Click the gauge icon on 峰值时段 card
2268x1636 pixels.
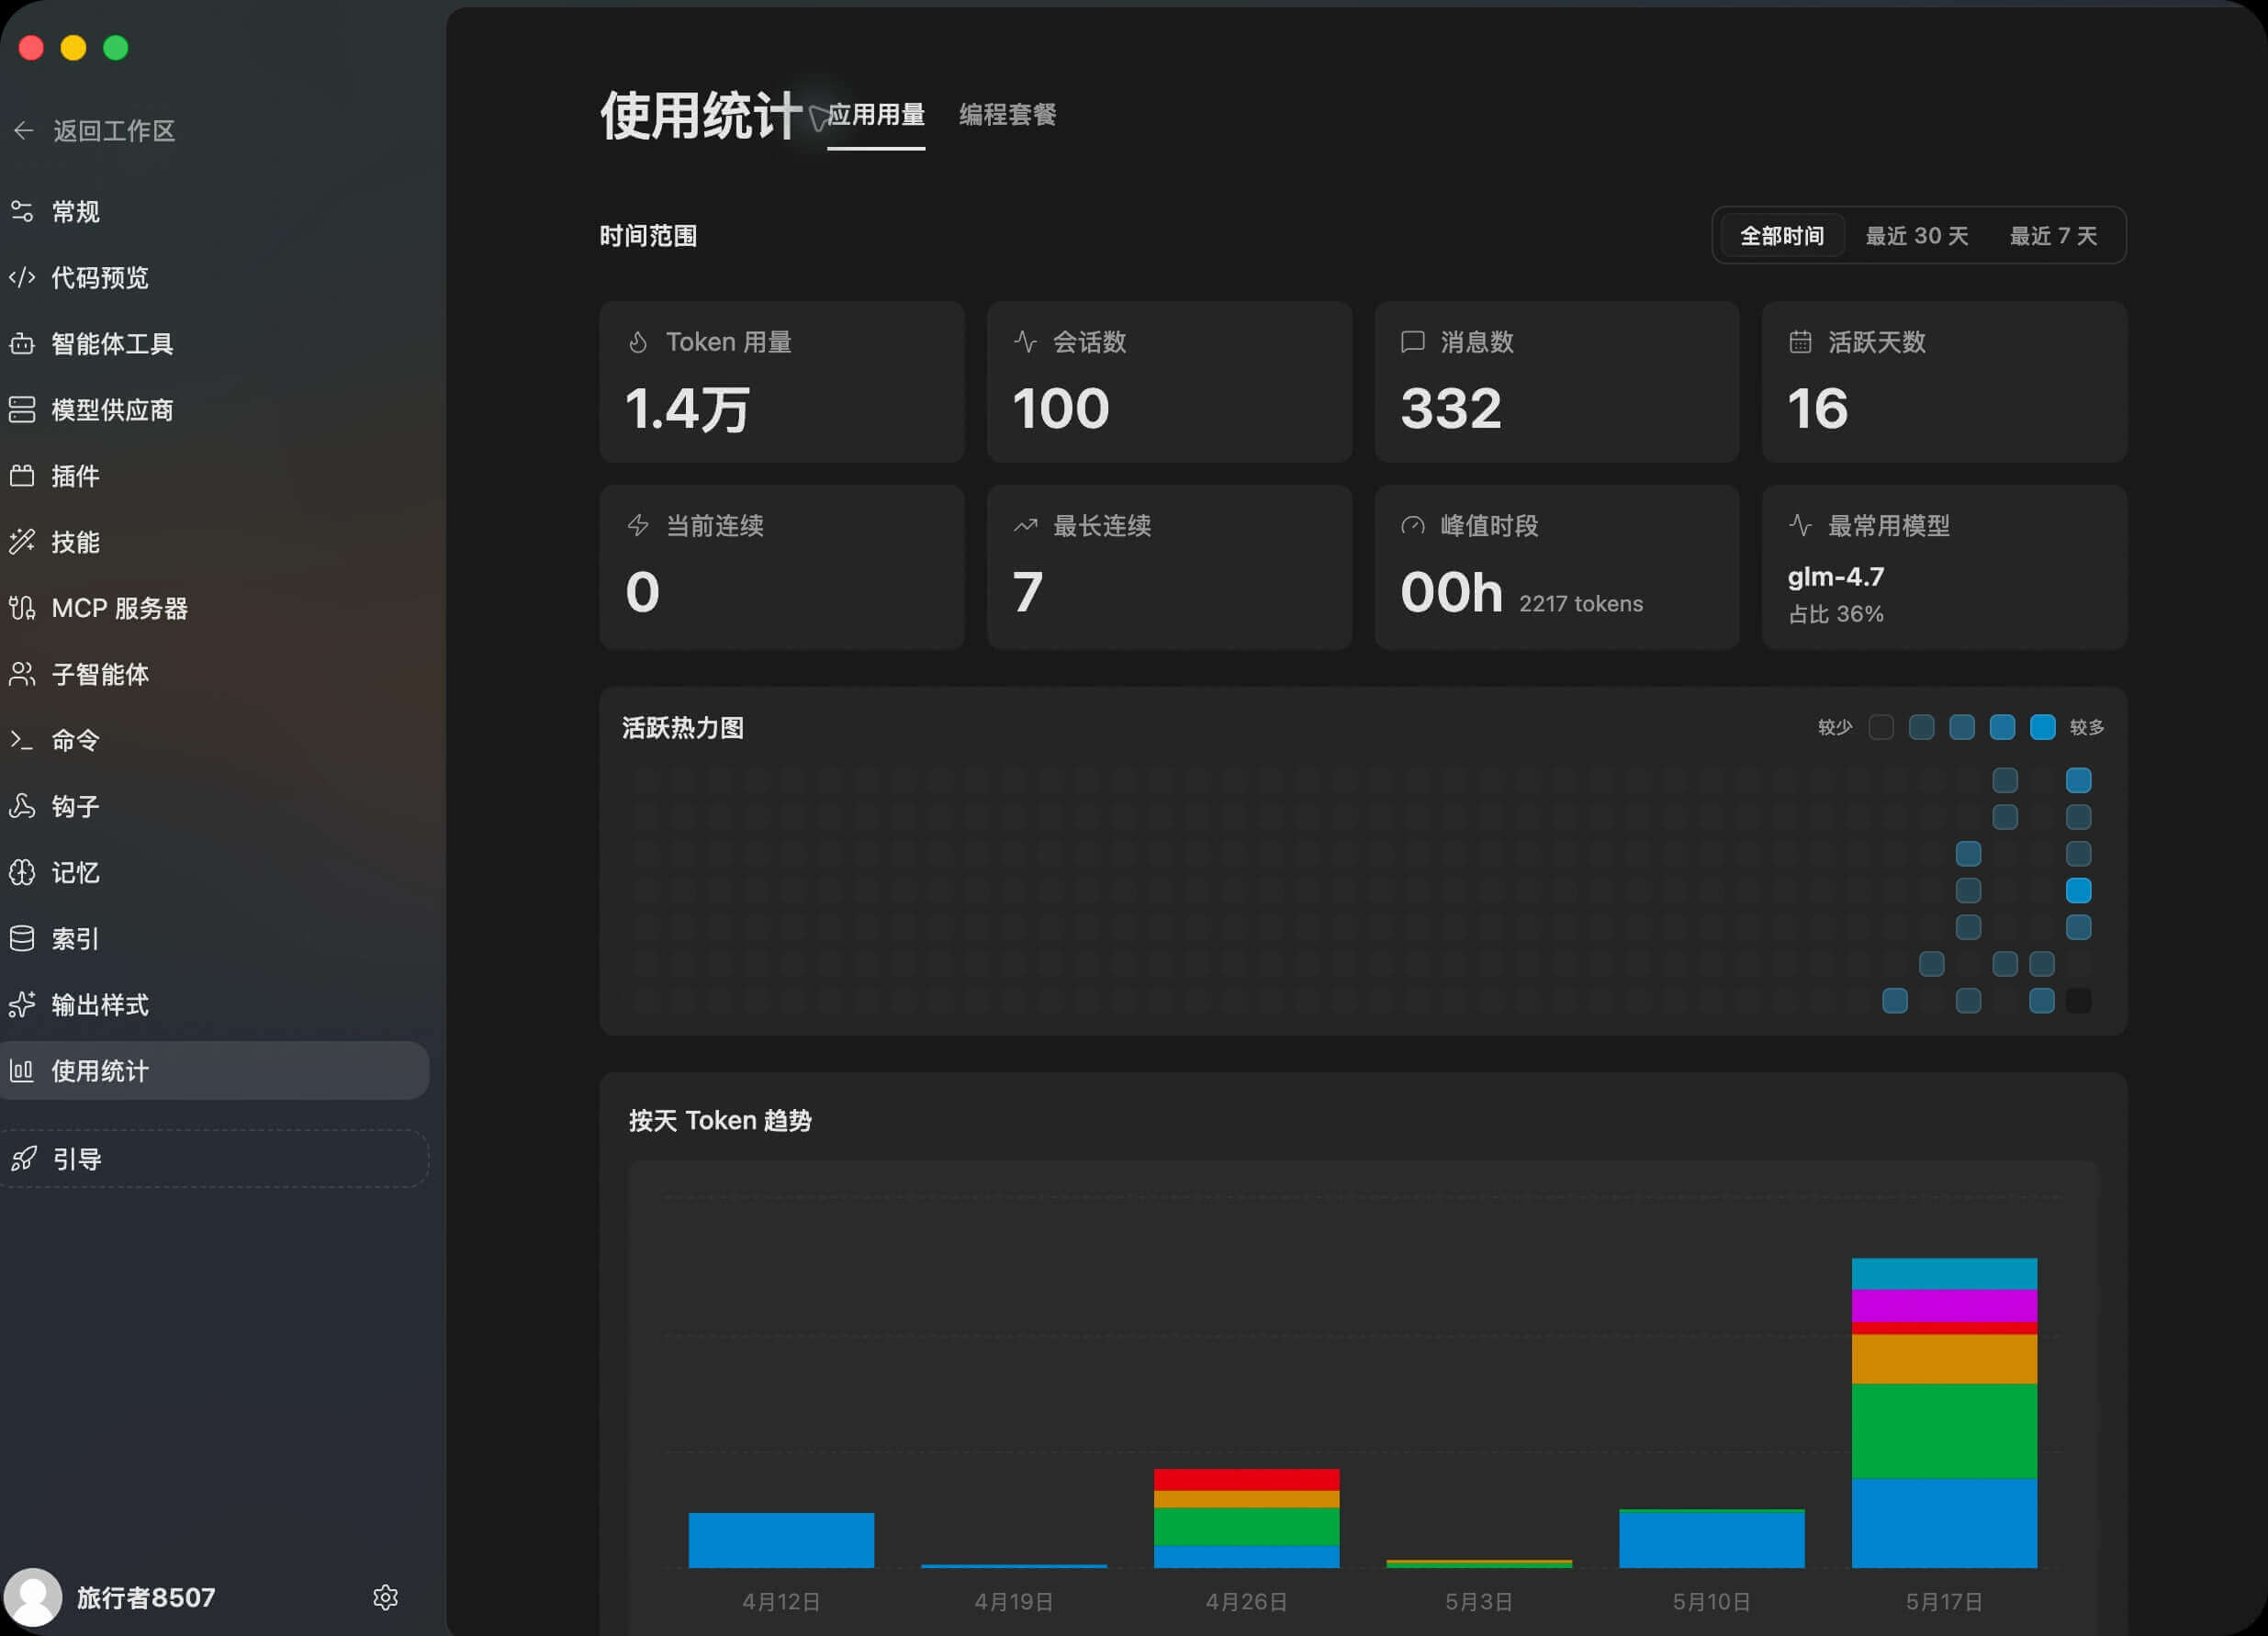[1412, 525]
